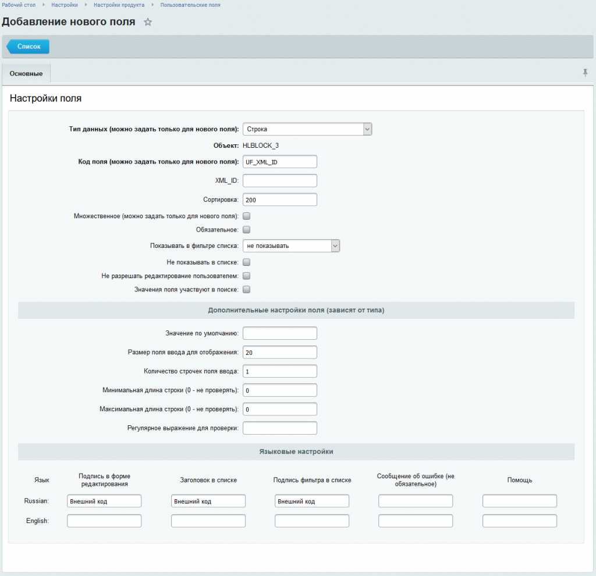The width and height of the screenshot is (596, 576).
Task: Focus the Код поля input field
Action: (280, 162)
